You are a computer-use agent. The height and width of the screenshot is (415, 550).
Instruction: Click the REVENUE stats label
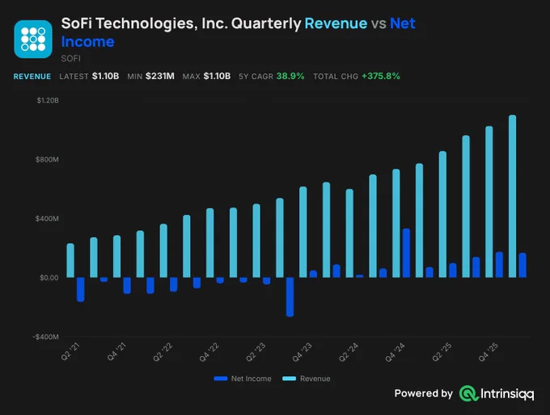[32, 77]
